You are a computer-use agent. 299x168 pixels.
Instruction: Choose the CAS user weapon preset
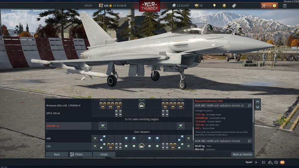coord(68,146)
